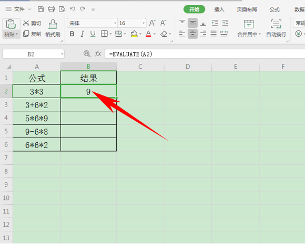Expand the fill color dropdown arrow

tap(140, 34)
